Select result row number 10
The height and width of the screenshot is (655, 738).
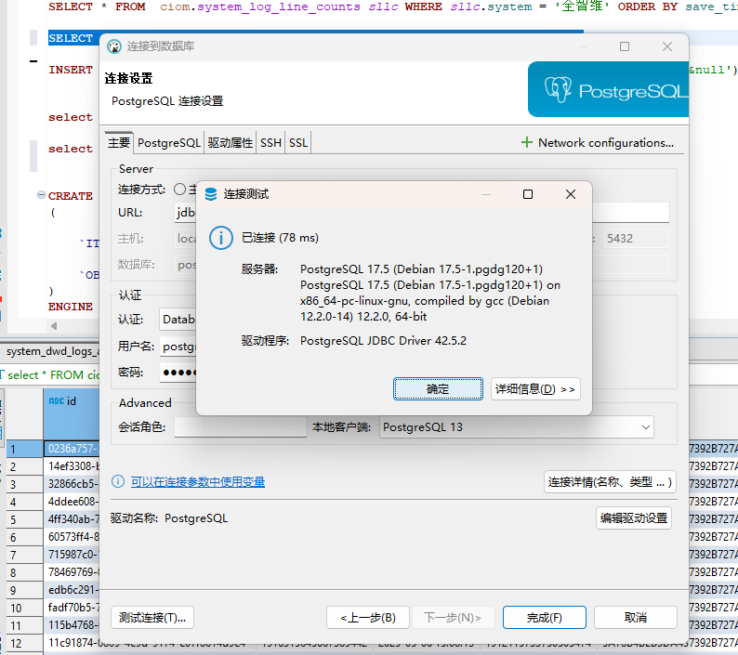[24, 608]
